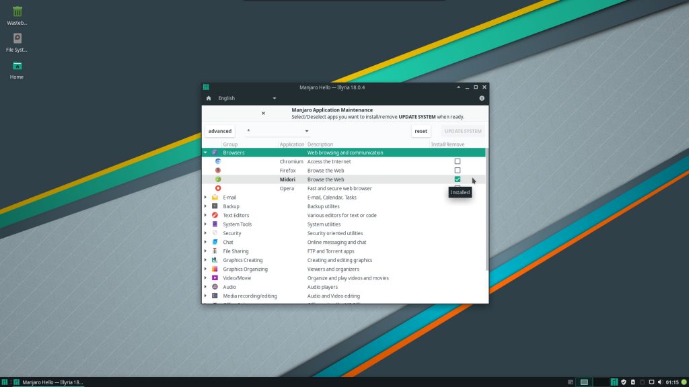Check the Chromium install checkbox
Viewport: 689px width, 387px height.
tap(458, 161)
